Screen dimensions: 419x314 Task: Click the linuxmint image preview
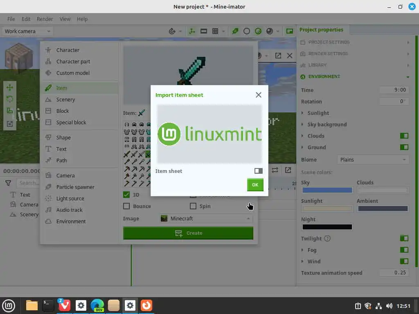209,134
